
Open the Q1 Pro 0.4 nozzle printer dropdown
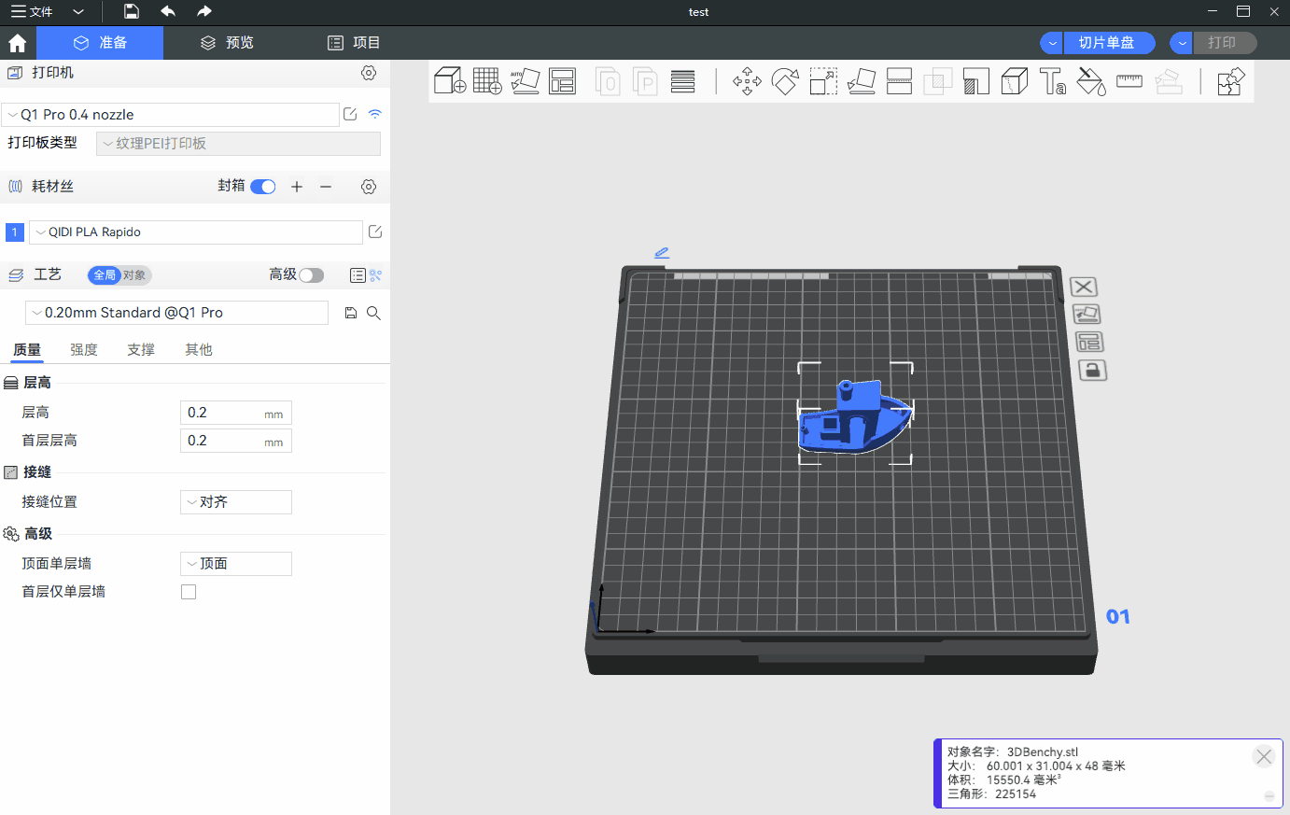coord(171,115)
